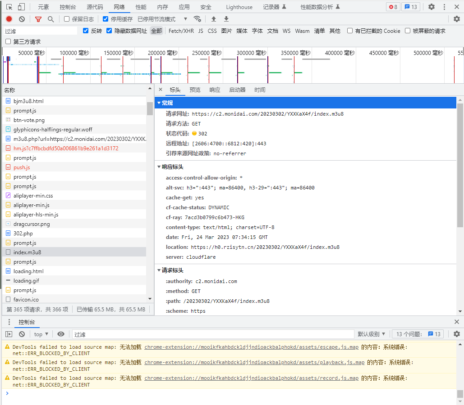Image resolution: width=464 pixels, height=405 pixels.
Task: Filter requests by Fetch/XHR
Action: point(181,31)
